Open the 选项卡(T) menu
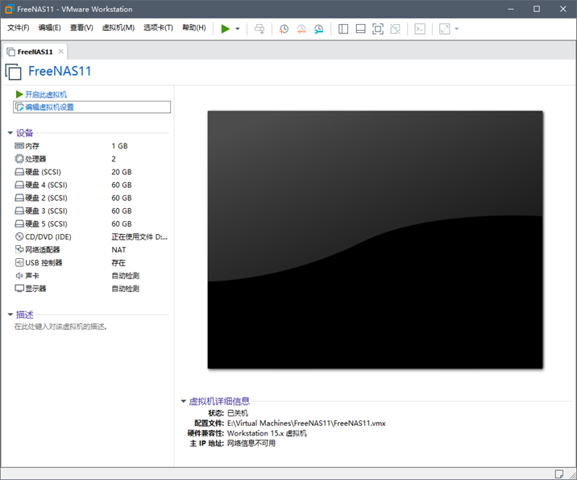This screenshot has width=577, height=480. click(158, 27)
